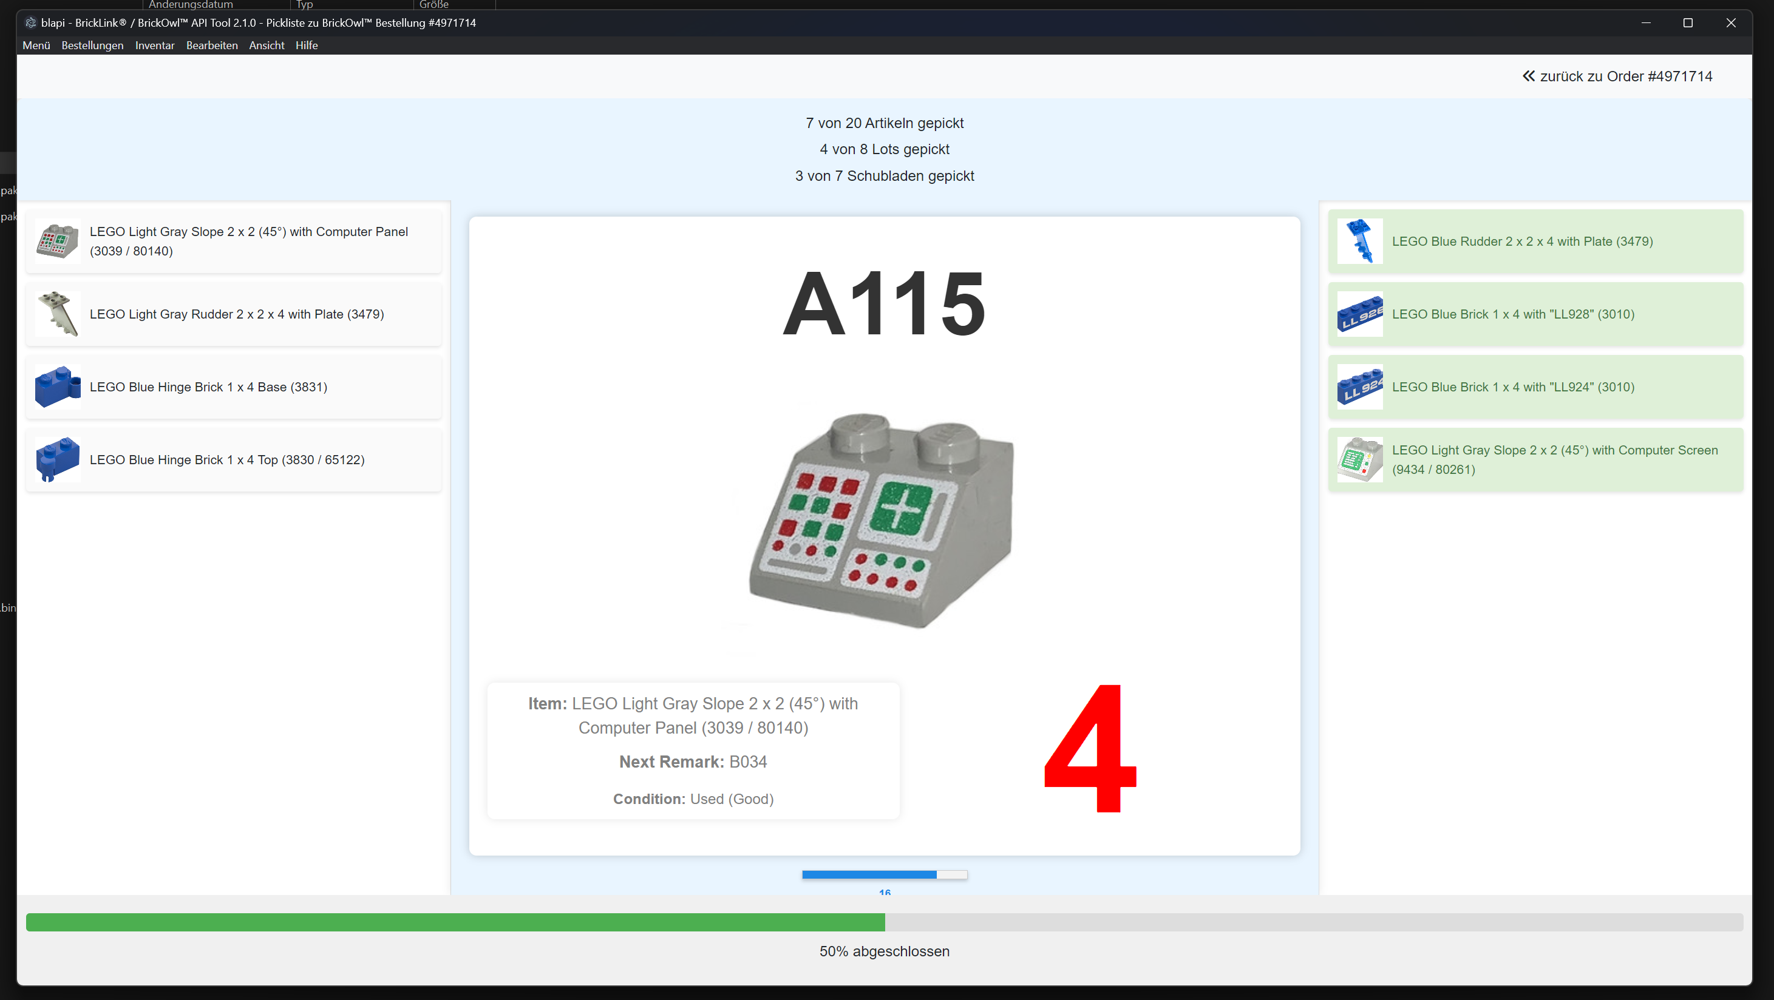
Task: Click Größe column header in background window
Action: click(434, 5)
